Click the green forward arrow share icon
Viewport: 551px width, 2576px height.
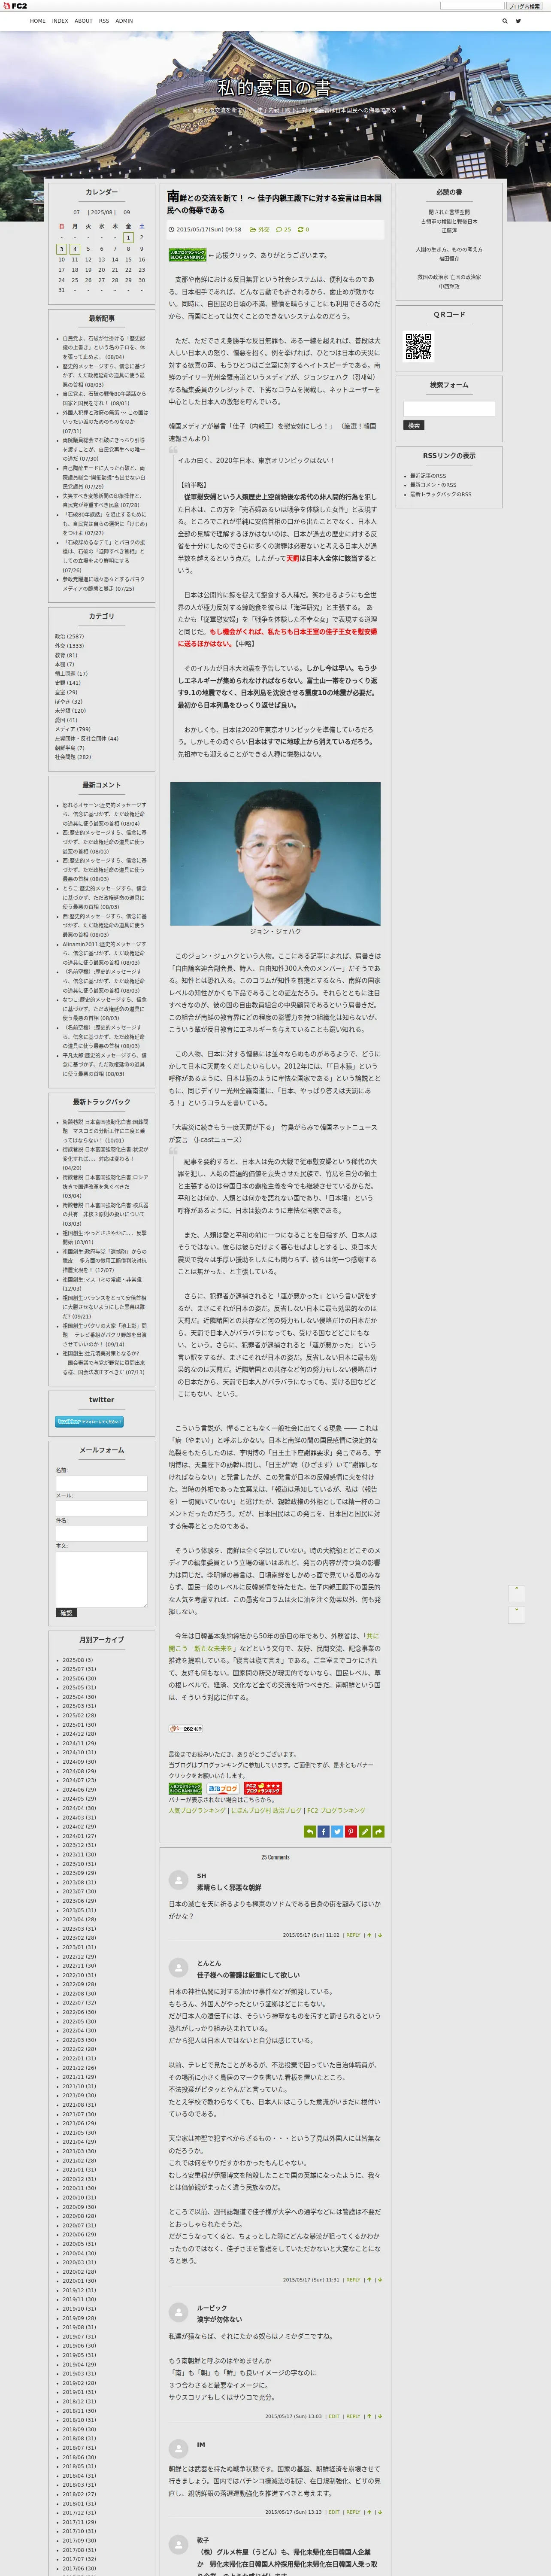click(x=378, y=1831)
